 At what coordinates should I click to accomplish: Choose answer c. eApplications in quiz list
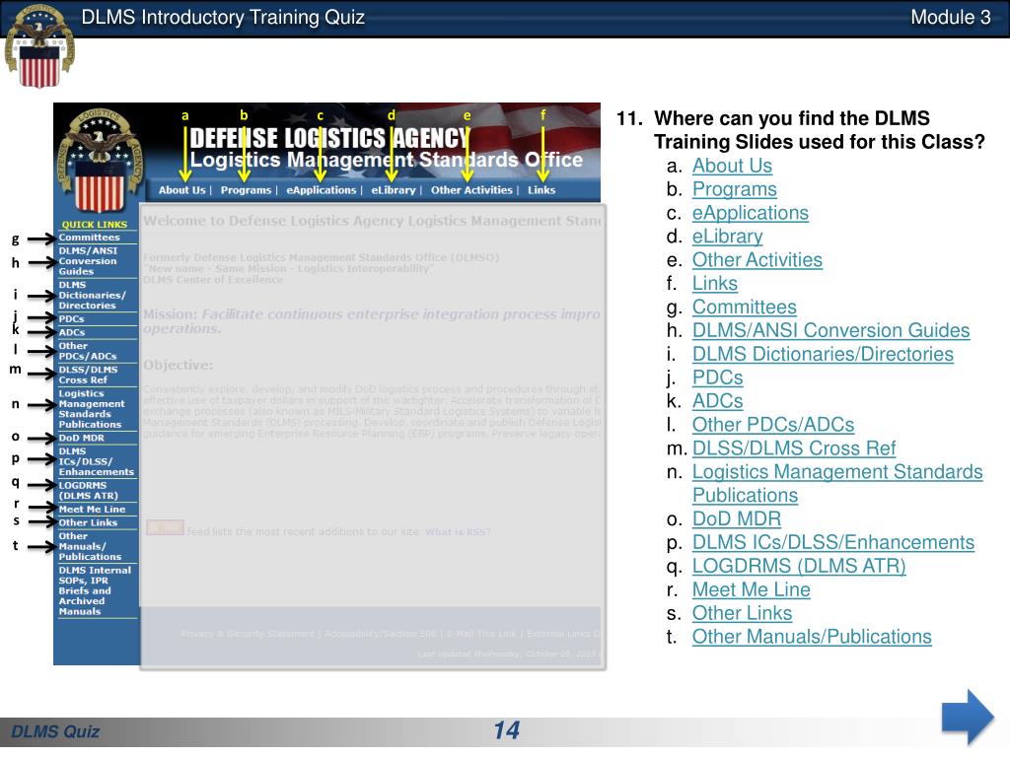pyautogui.click(x=751, y=213)
